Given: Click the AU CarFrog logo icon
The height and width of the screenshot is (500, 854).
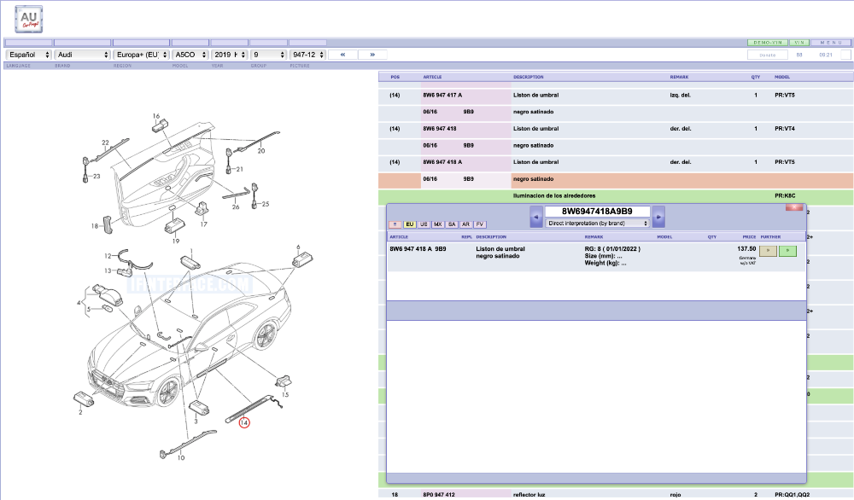Looking at the screenshot, I should [x=28, y=19].
